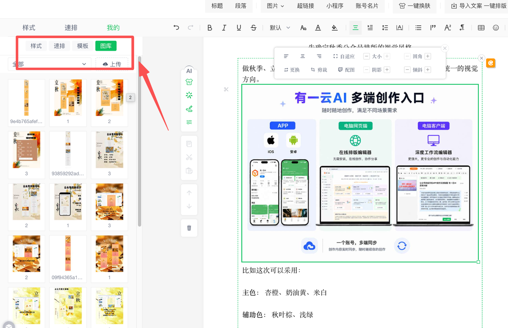Insert a blockquote with the quote icon
Screen dimensions: 508x328
tap(433, 28)
